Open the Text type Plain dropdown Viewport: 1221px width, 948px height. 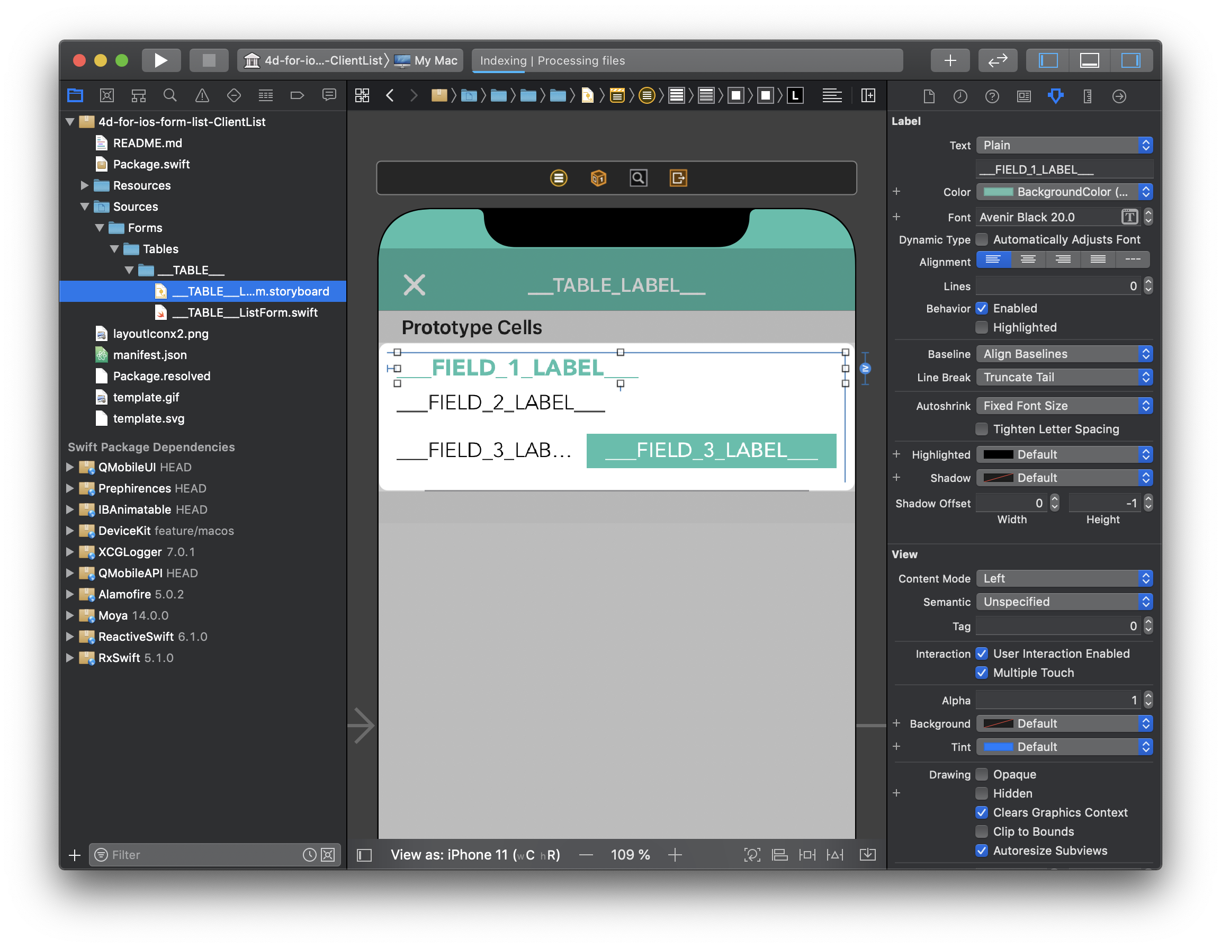click(1064, 146)
